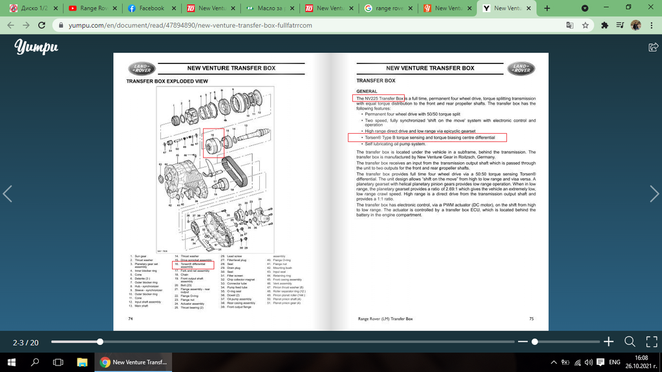Open the Translate this page icon
This screenshot has height=372, width=662.
tap(570, 25)
